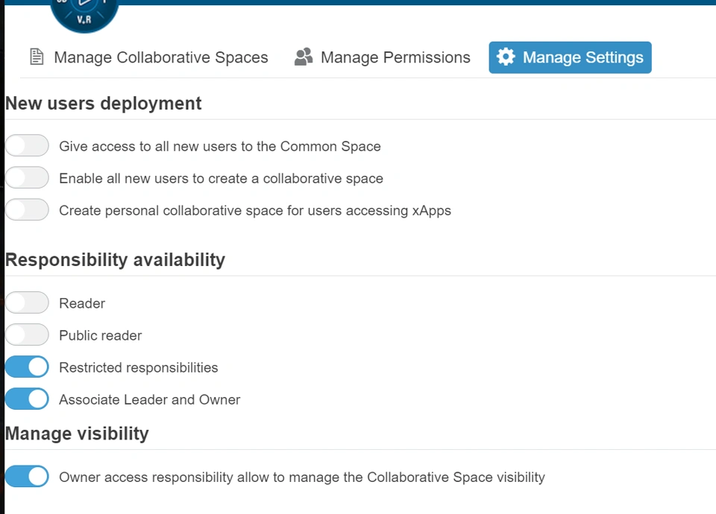
Task: Click the Manage visibility section heading
Action: 77,434
